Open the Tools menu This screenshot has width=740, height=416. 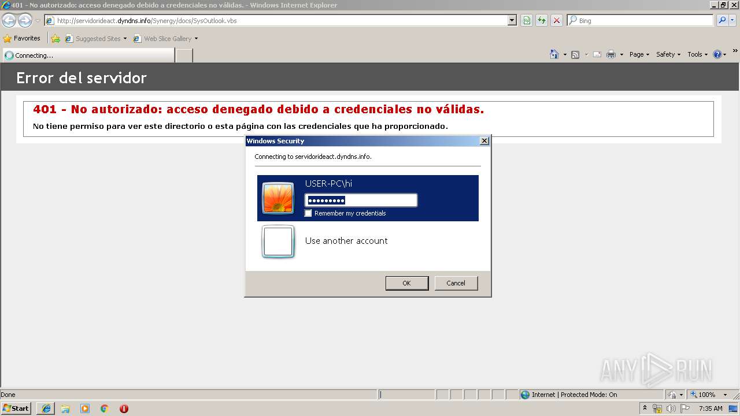pyautogui.click(x=697, y=54)
